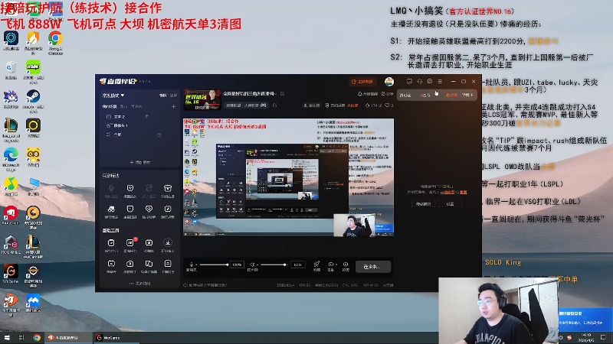Open the message icon in companion header
Screen dimensions: 613x344
click(409, 82)
